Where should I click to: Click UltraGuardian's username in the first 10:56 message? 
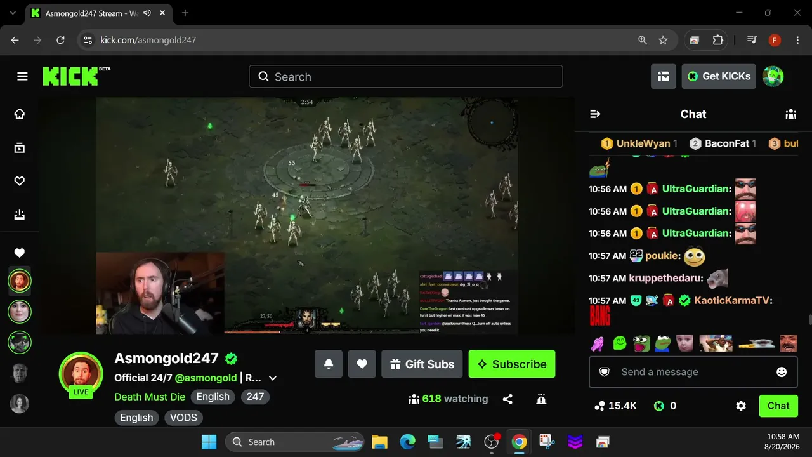coord(697,189)
